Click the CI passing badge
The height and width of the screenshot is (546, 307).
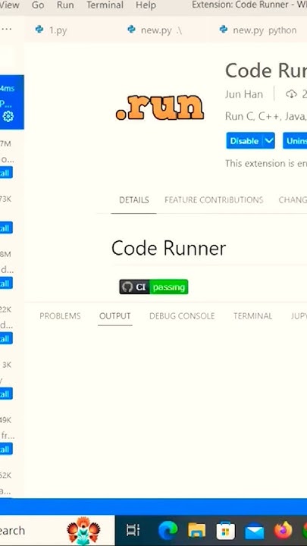pos(154,287)
